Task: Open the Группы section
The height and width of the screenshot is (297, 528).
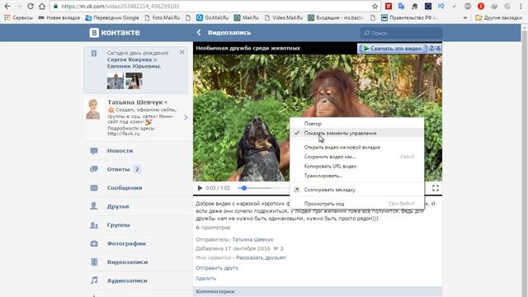Action: (x=118, y=225)
